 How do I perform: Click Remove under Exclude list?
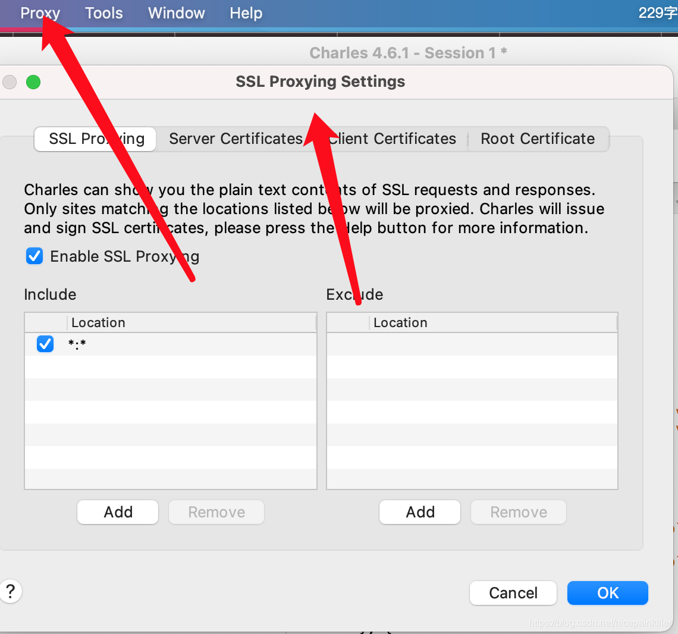pos(519,512)
